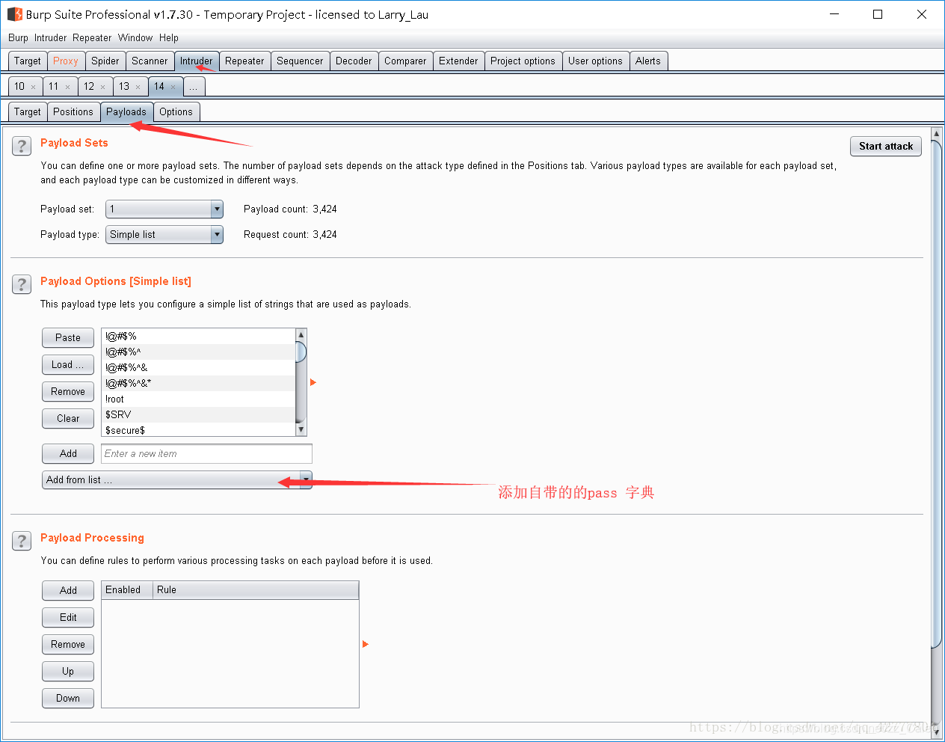Open the Intruder menu
Image resolution: width=945 pixels, height=742 pixels.
[x=50, y=38]
